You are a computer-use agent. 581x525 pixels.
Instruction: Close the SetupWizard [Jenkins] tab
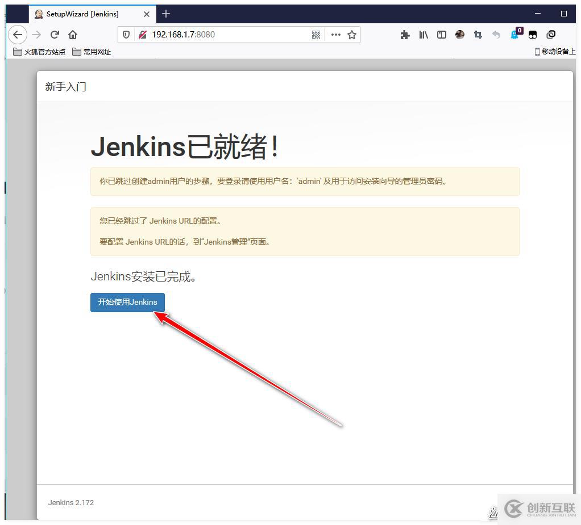[147, 14]
